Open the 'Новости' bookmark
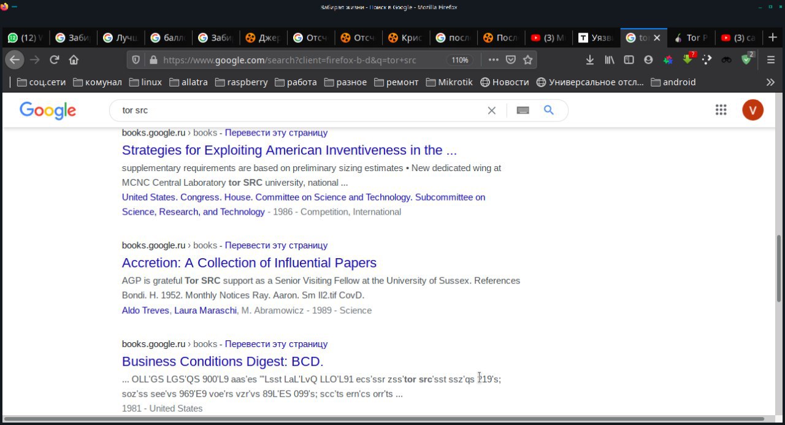The width and height of the screenshot is (785, 425). pyautogui.click(x=504, y=82)
